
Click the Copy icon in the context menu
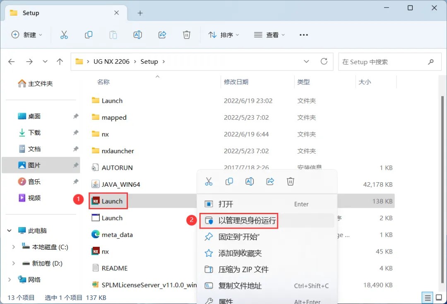(x=229, y=181)
